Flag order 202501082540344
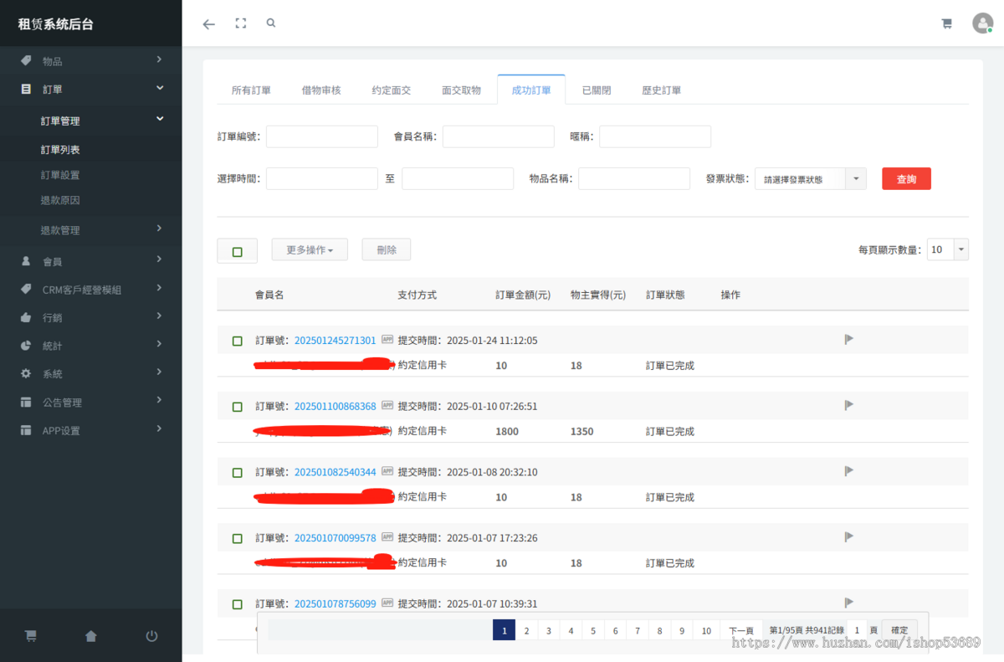Image resolution: width=1004 pixels, height=662 pixels. click(848, 471)
